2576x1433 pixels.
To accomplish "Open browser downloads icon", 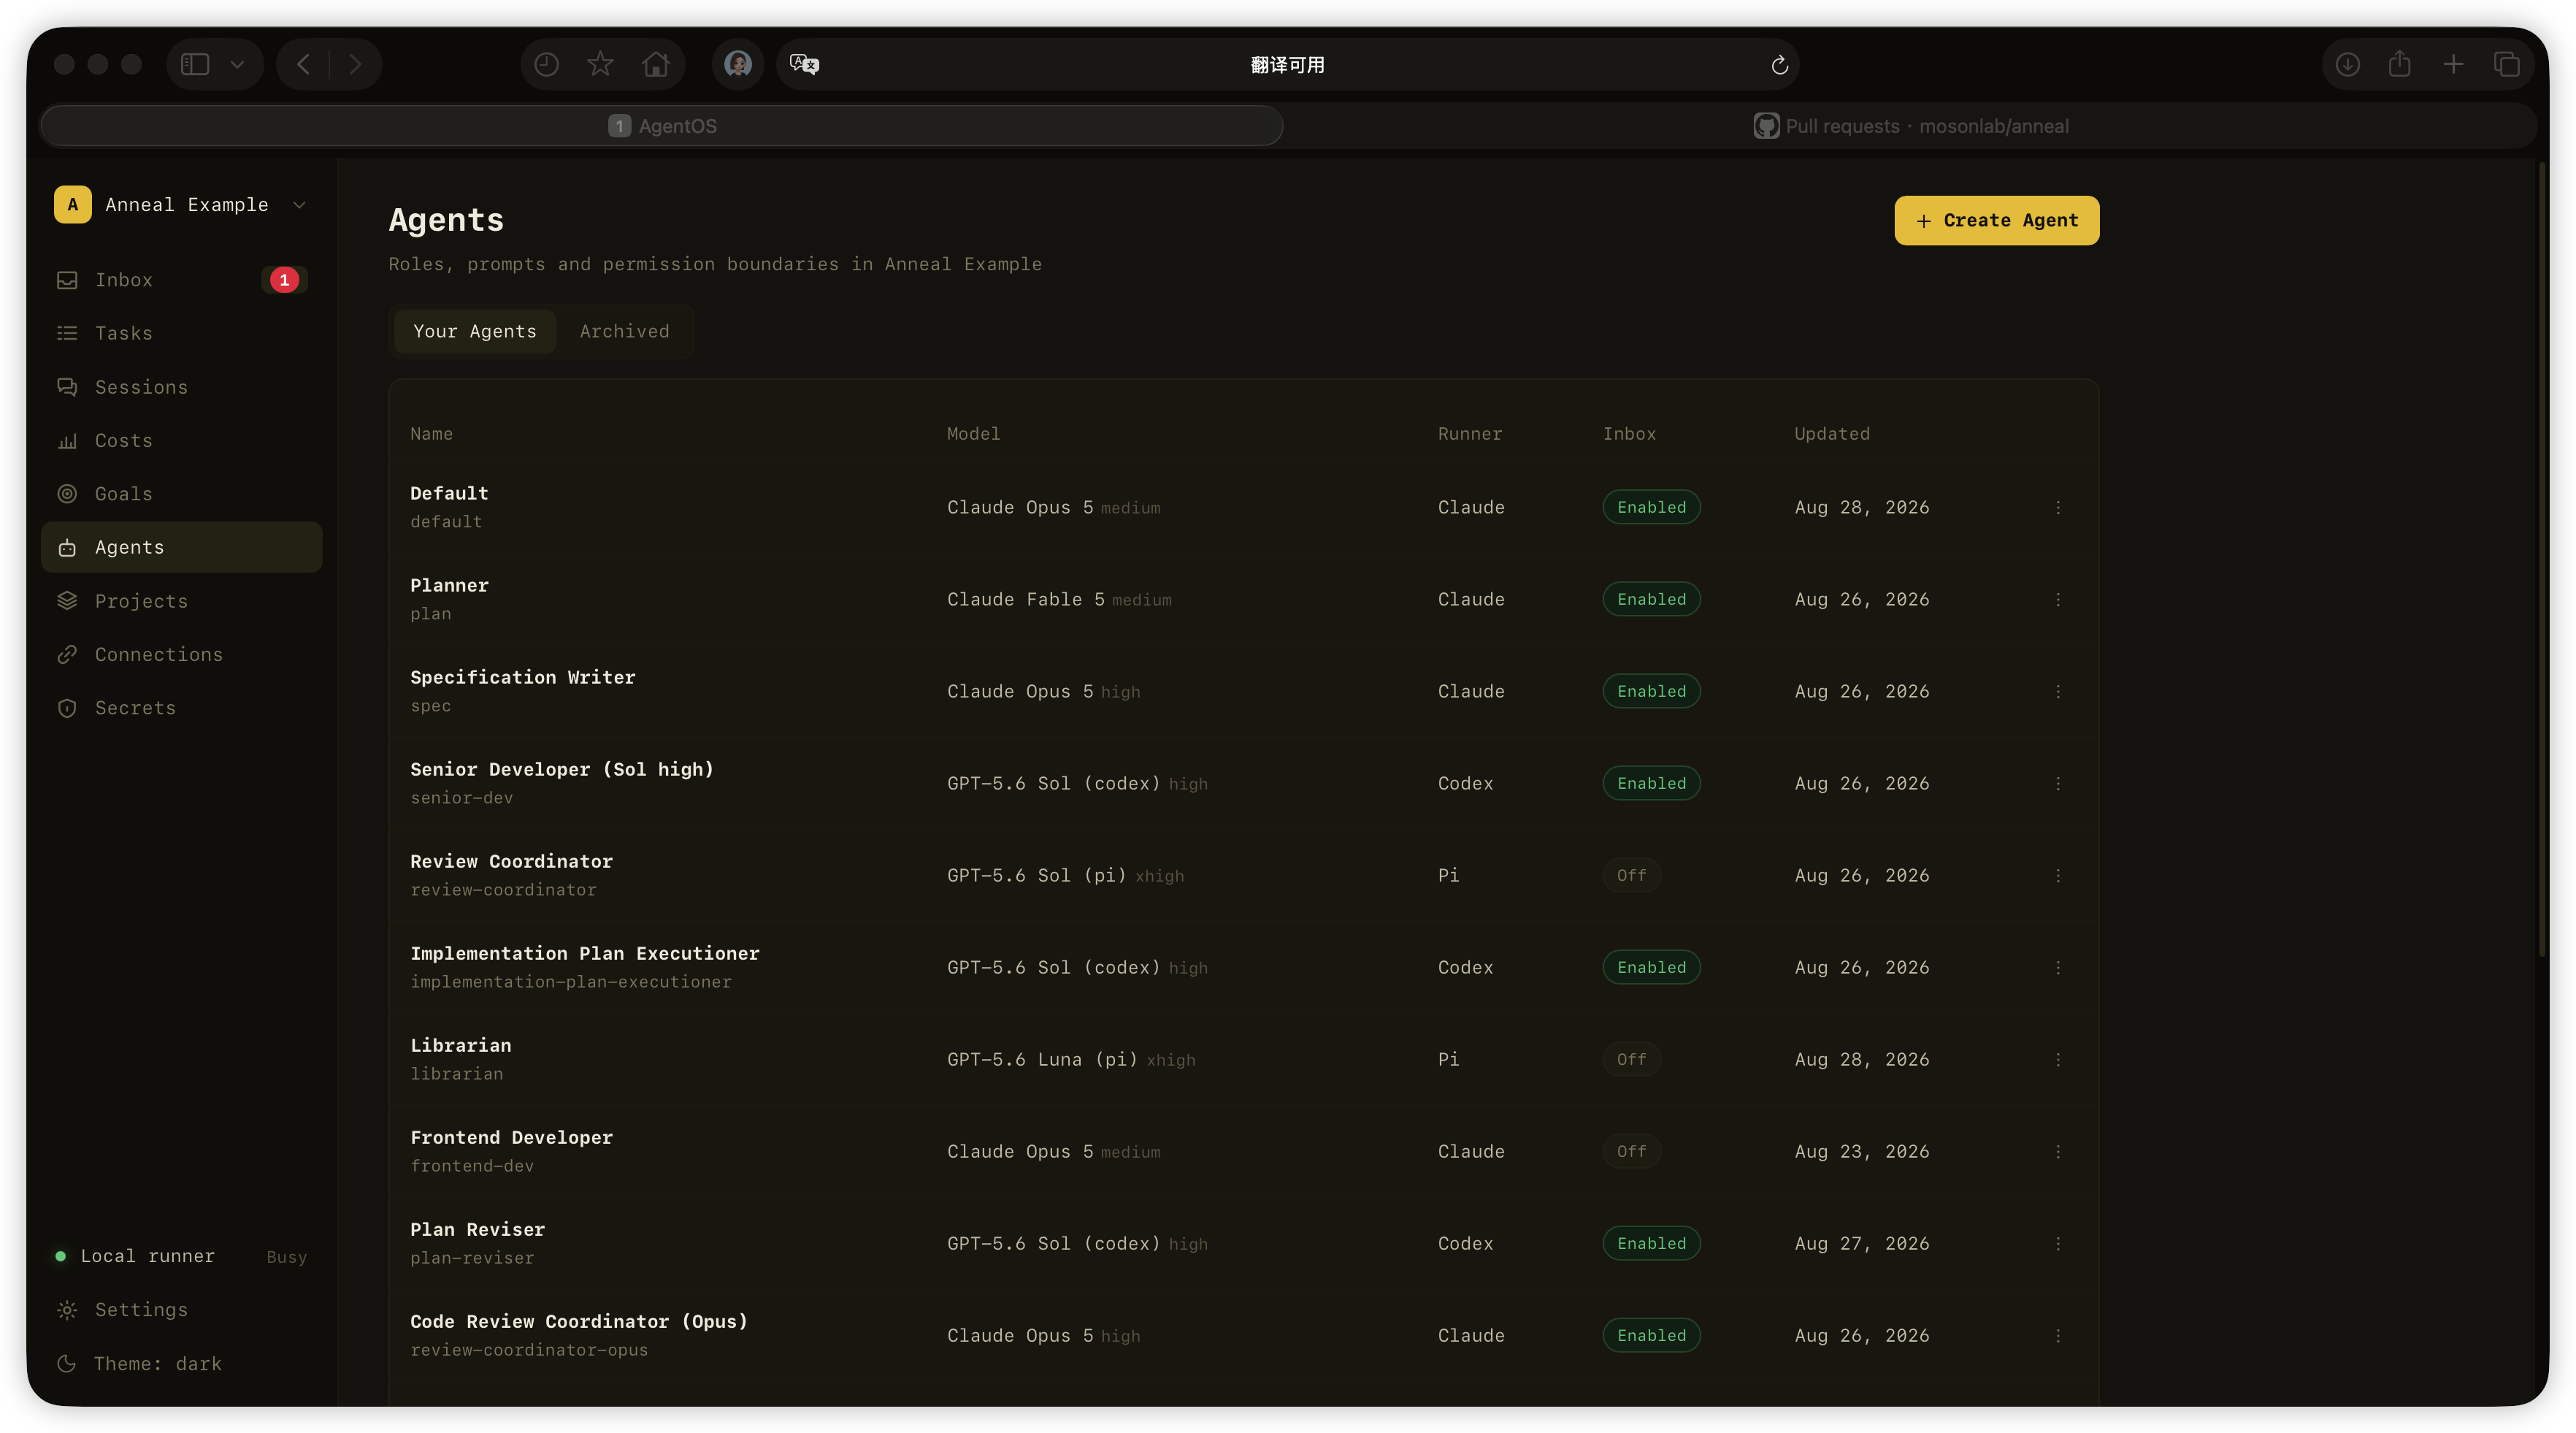I will [x=2348, y=65].
